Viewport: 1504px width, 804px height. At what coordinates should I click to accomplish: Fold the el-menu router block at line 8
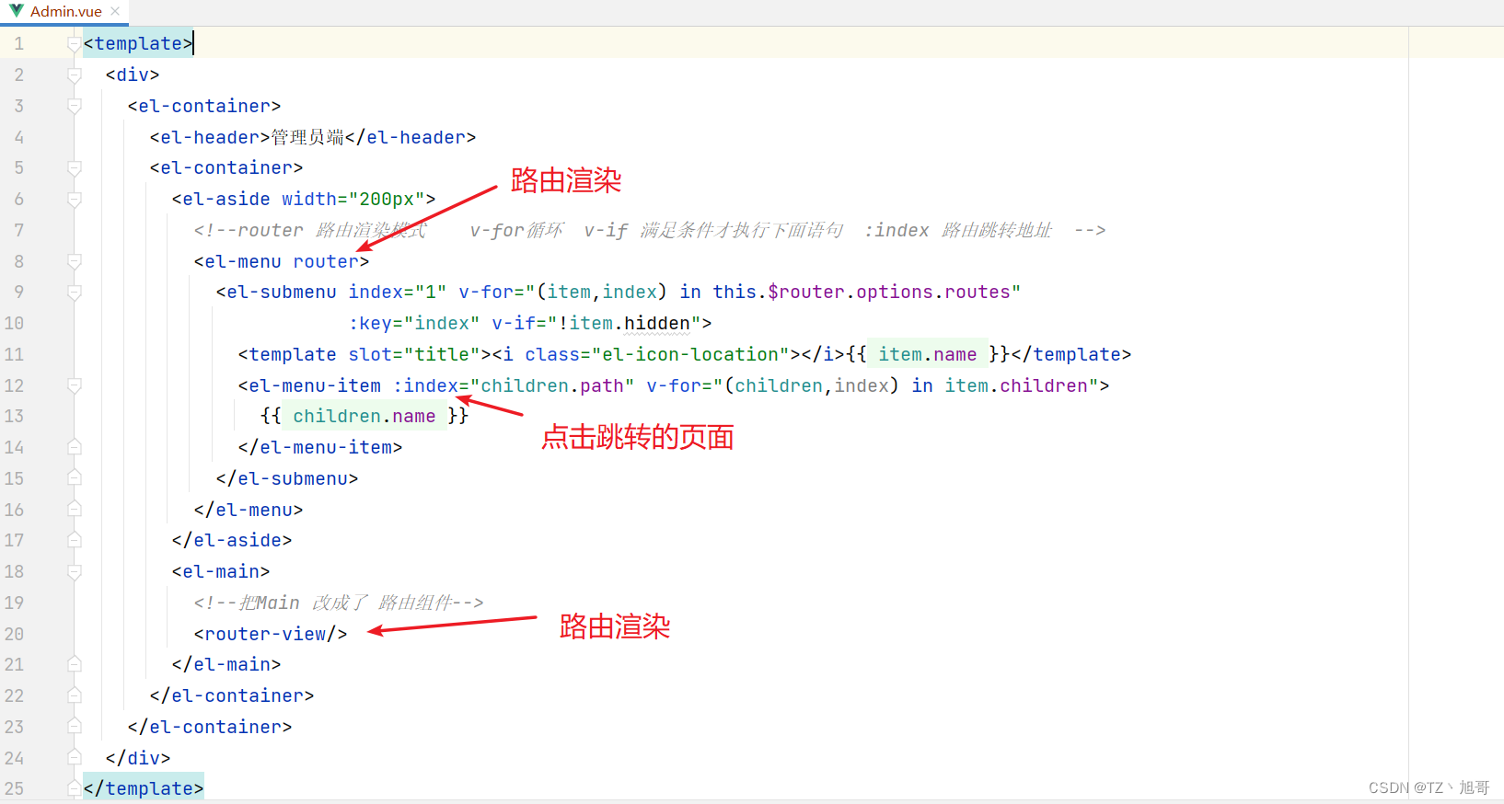tap(75, 262)
